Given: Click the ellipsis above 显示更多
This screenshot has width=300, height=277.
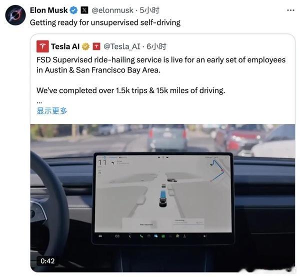Looking at the screenshot, I should click(39, 102).
